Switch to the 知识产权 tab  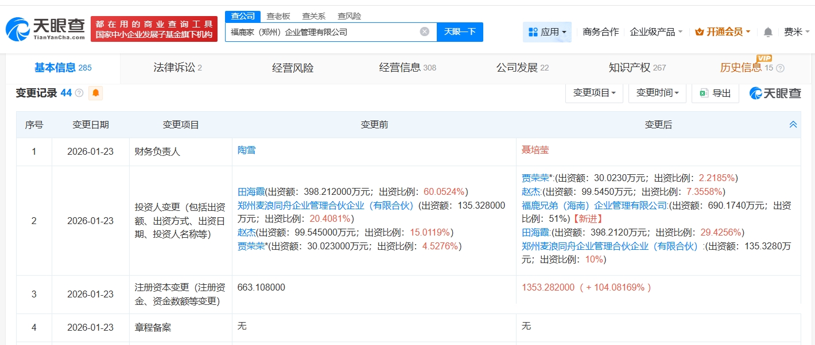coord(637,68)
